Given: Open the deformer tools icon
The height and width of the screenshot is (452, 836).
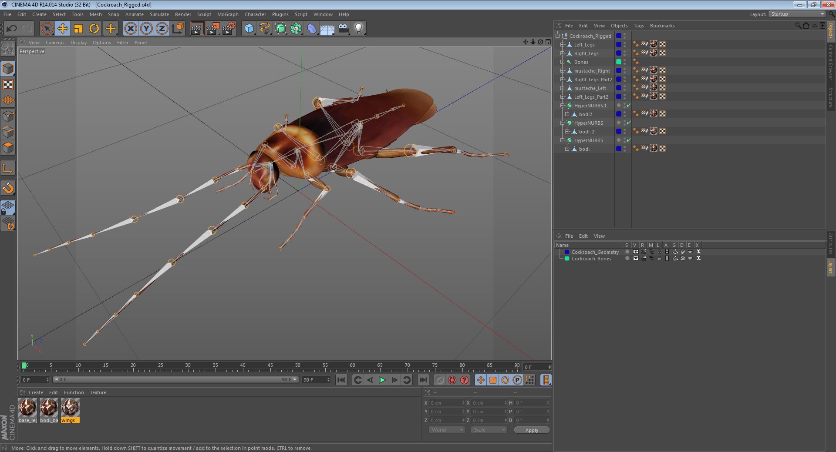Looking at the screenshot, I should (312, 29).
